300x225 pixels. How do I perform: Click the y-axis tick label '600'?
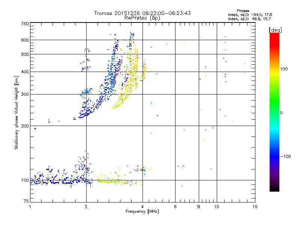(25, 40)
